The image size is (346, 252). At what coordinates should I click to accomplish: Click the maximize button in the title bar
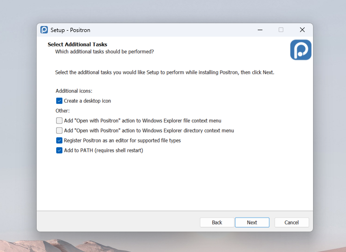281,30
